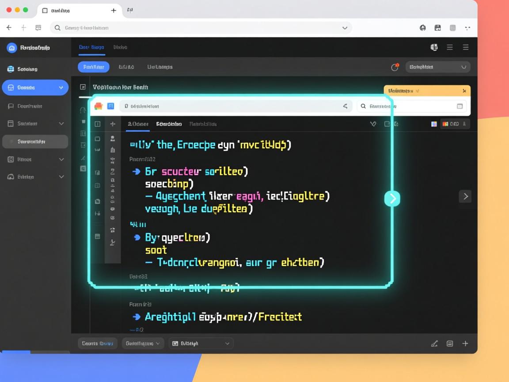Close the yellow notification banner
This screenshot has height=382, width=509.
464,91
